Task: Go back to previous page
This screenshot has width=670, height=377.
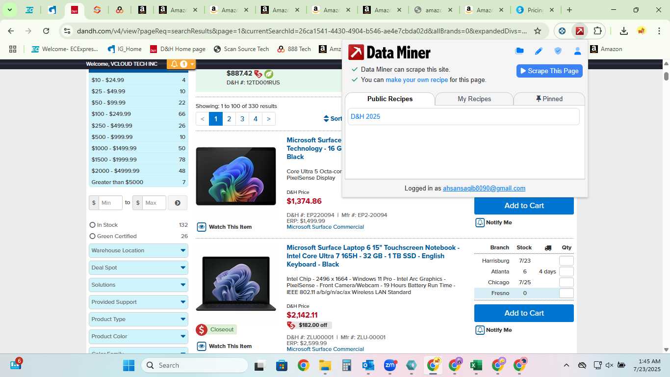Action: [x=11, y=31]
